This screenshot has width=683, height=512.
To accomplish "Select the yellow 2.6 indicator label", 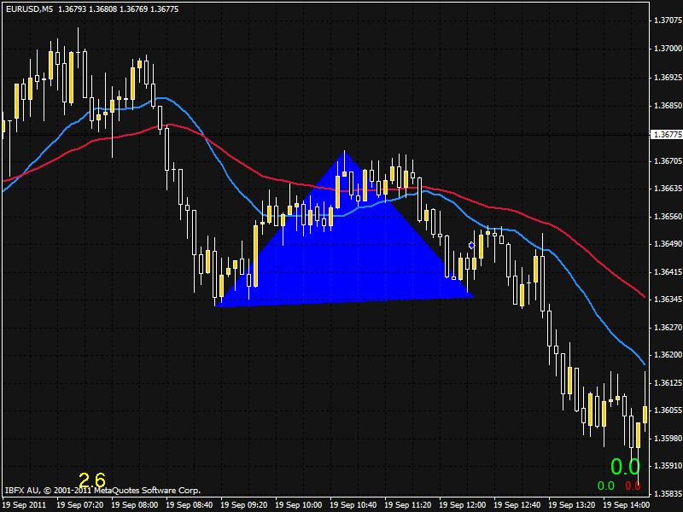I will [x=92, y=480].
